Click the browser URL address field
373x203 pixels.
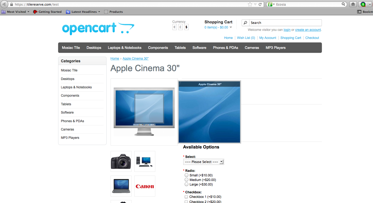(131, 5)
